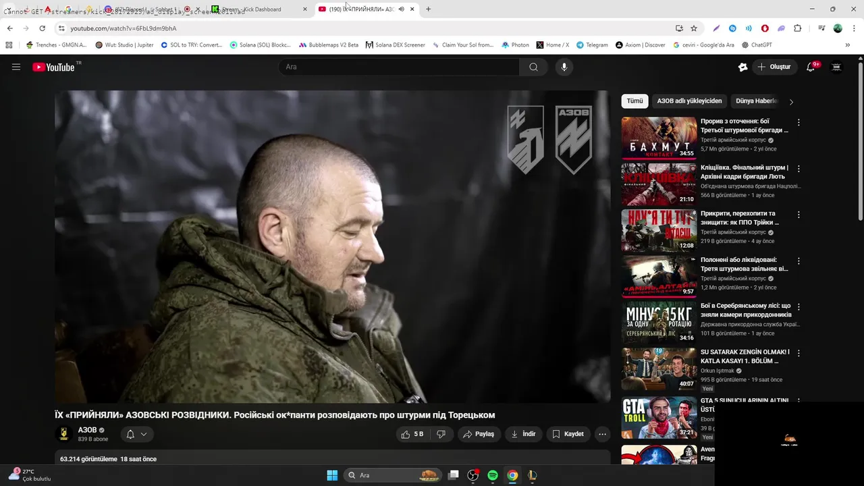Open the YouTube guide hamburger menu
Viewport: 864px width, 486px height.
pyautogui.click(x=16, y=67)
